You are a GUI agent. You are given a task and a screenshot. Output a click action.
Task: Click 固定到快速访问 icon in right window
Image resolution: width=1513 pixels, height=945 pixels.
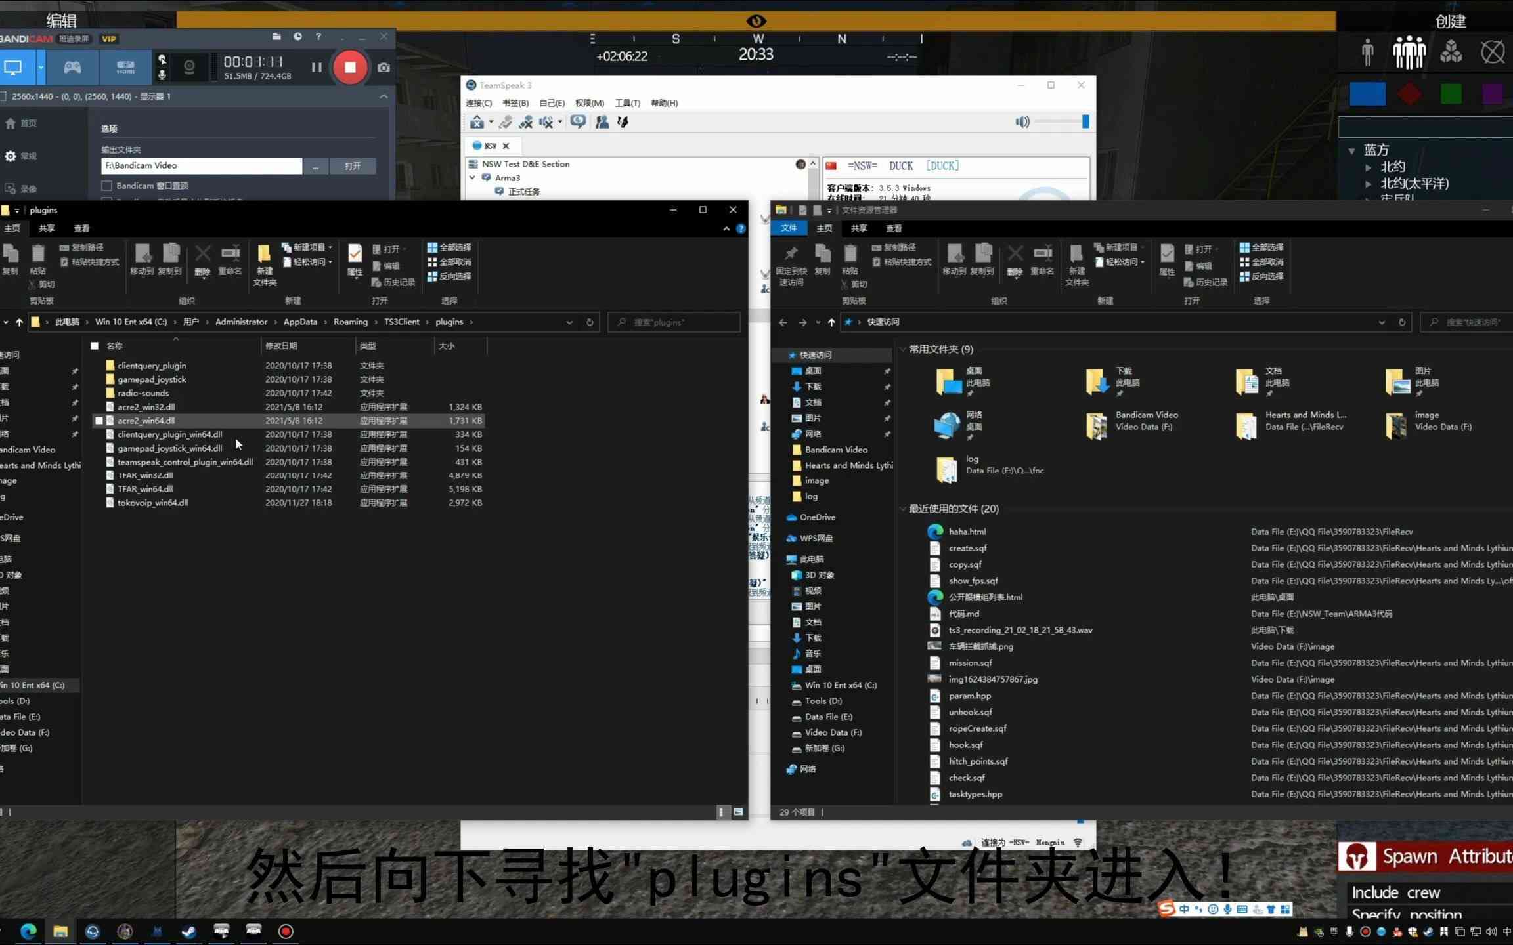pos(791,265)
